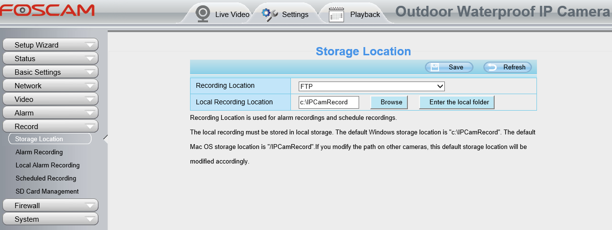Click the FOSCAM logo
Screen dimensions: 612x230
tap(47, 10)
